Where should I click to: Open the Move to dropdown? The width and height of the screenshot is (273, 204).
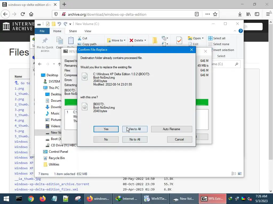coord(116,40)
